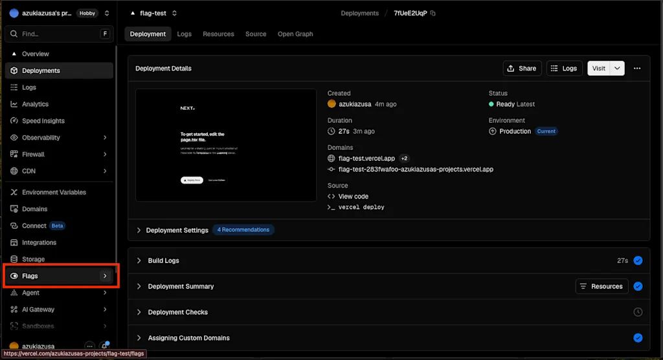This screenshot has height=360, width=663.
Task: Click the Production environment icon
Action: (492, 131)
